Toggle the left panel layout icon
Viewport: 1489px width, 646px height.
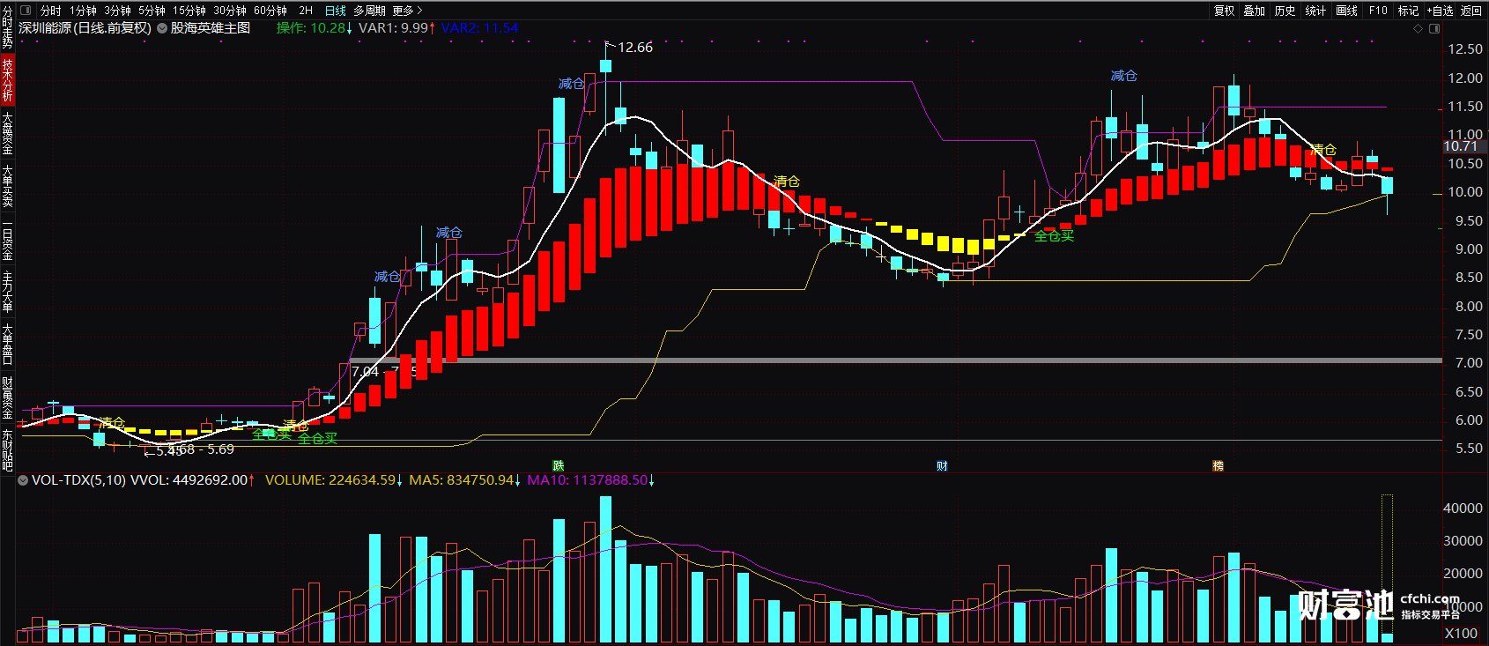[25, 11]
